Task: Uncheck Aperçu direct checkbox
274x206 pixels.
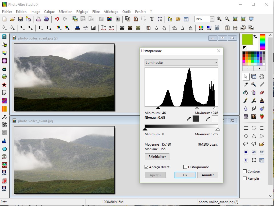Action: pyautogui.click(x=147, y=167)
